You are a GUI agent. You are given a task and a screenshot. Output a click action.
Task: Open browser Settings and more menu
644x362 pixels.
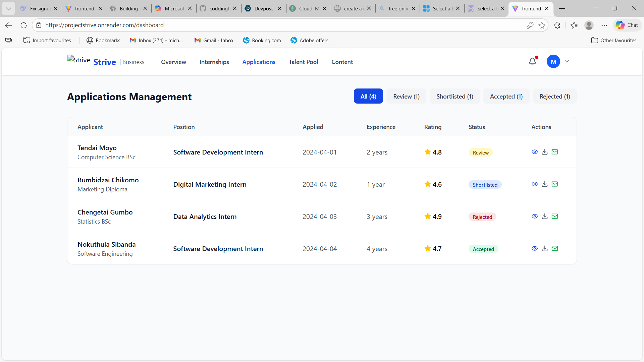coord(604,25)
